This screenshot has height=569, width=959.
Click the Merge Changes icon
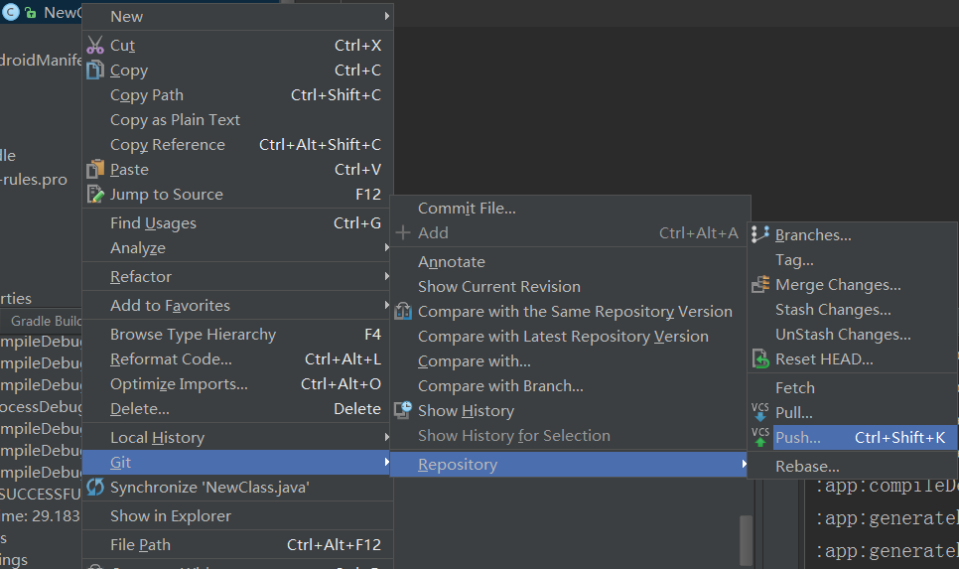pyautogui.click(x=761, y=285)
